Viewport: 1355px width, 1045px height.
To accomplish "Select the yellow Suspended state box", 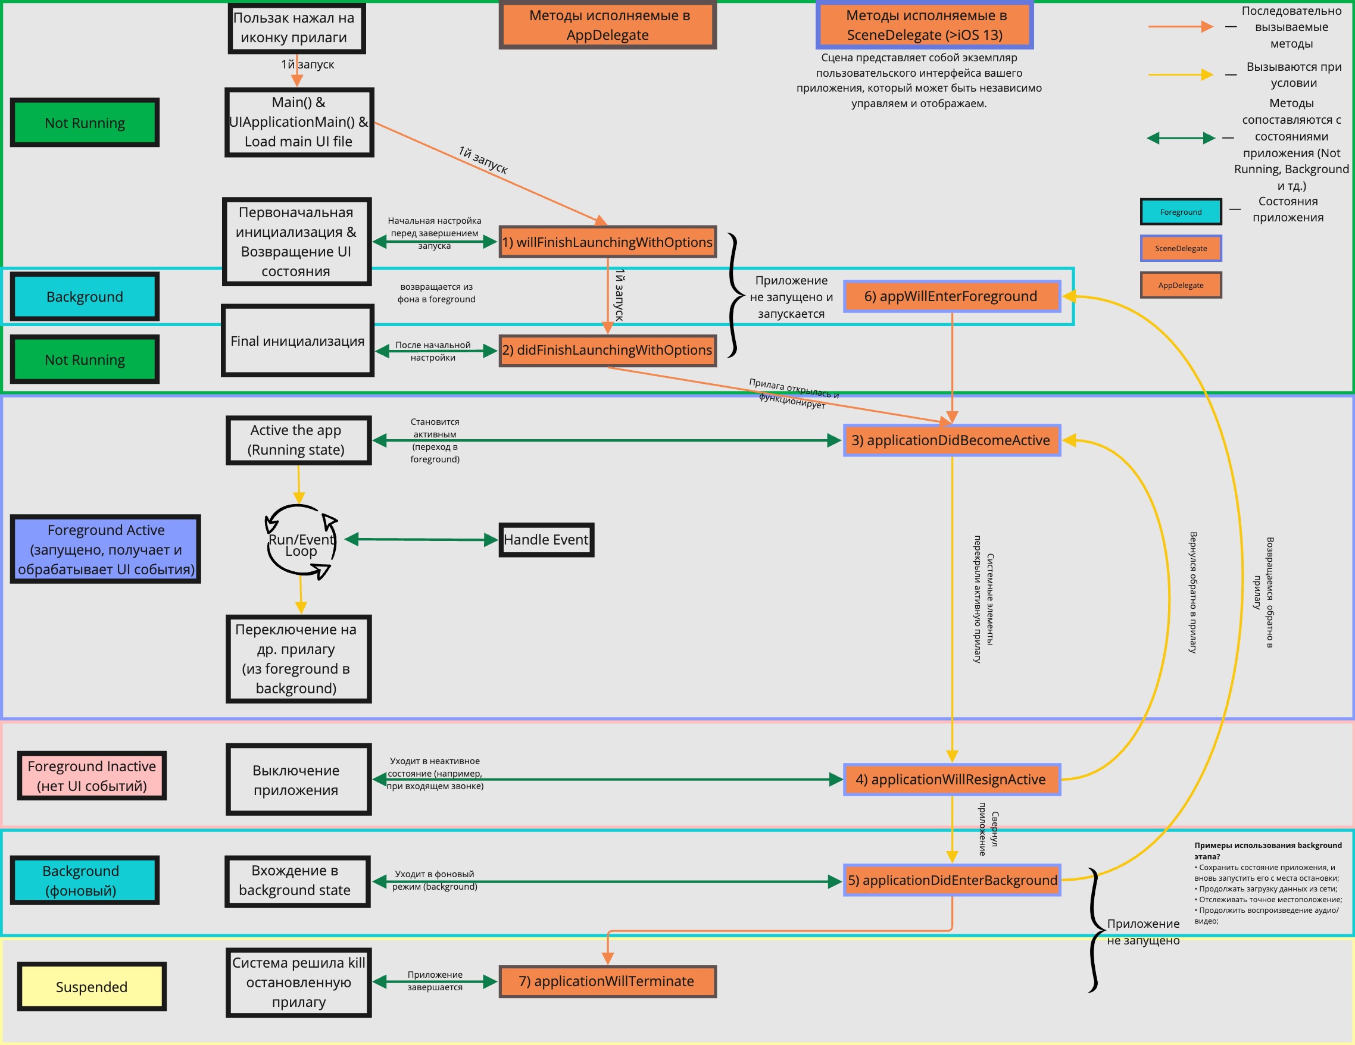I will tap(91, 987).
